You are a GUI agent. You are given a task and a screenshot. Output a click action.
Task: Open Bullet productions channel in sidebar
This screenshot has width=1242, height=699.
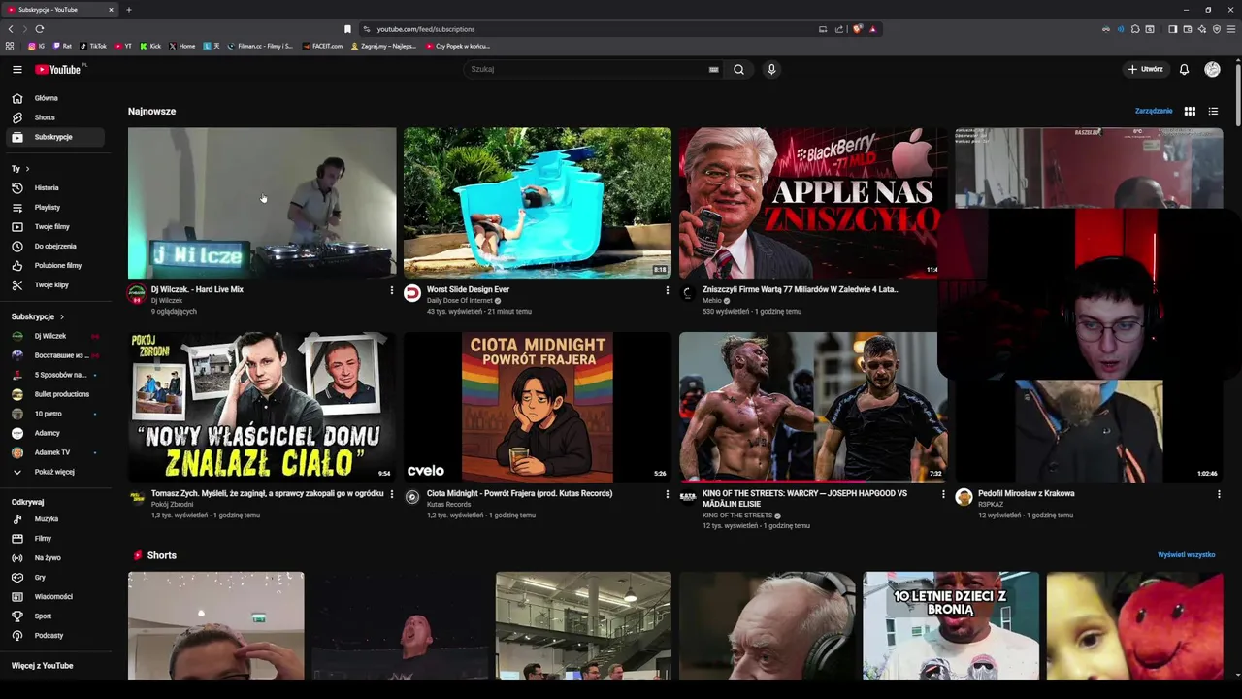(x=53, y=394)
